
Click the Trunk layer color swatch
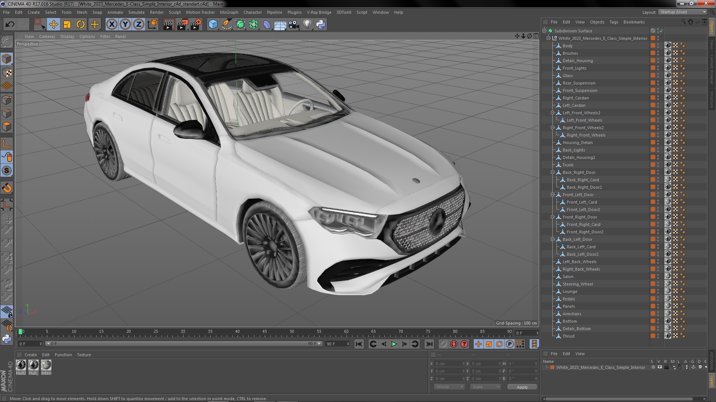click(653, 165)
